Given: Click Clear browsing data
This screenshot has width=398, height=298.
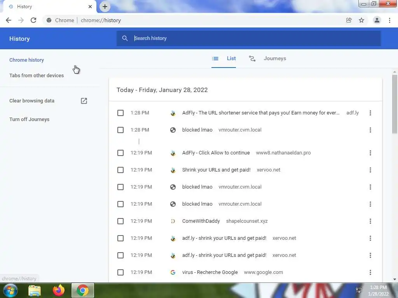Looking at the screenshot, I should pyautogui.click(x=32, y=101).
